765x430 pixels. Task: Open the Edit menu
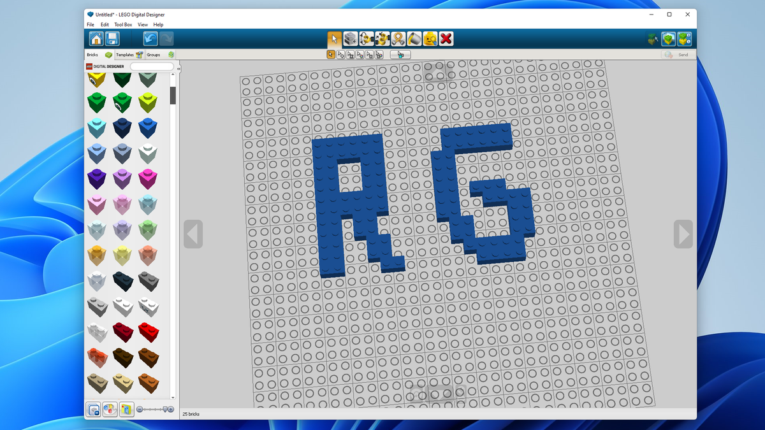point(105,25)
